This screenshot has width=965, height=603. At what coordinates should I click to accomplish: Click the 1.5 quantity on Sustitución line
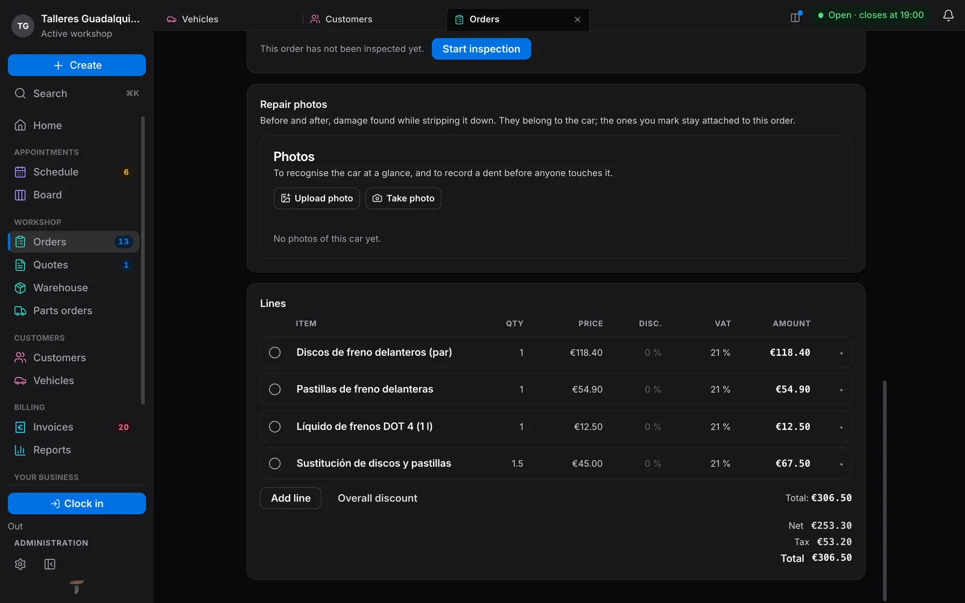[517, 464]
